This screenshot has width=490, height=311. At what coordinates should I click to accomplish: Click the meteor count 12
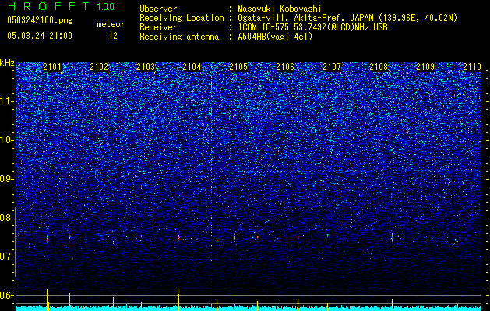point(113,36)
